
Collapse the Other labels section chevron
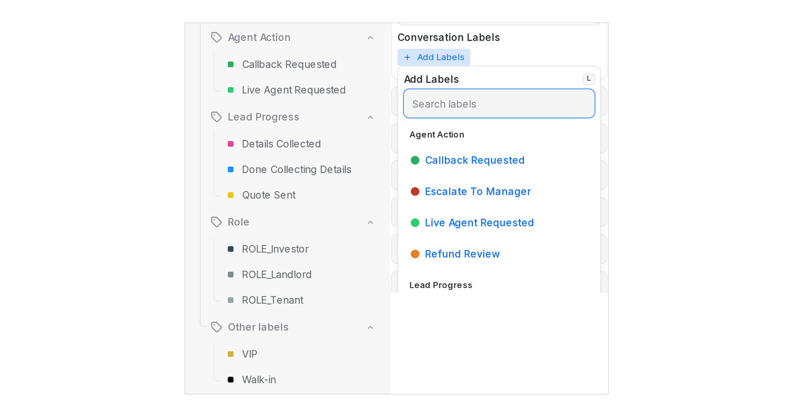point(371,328)
